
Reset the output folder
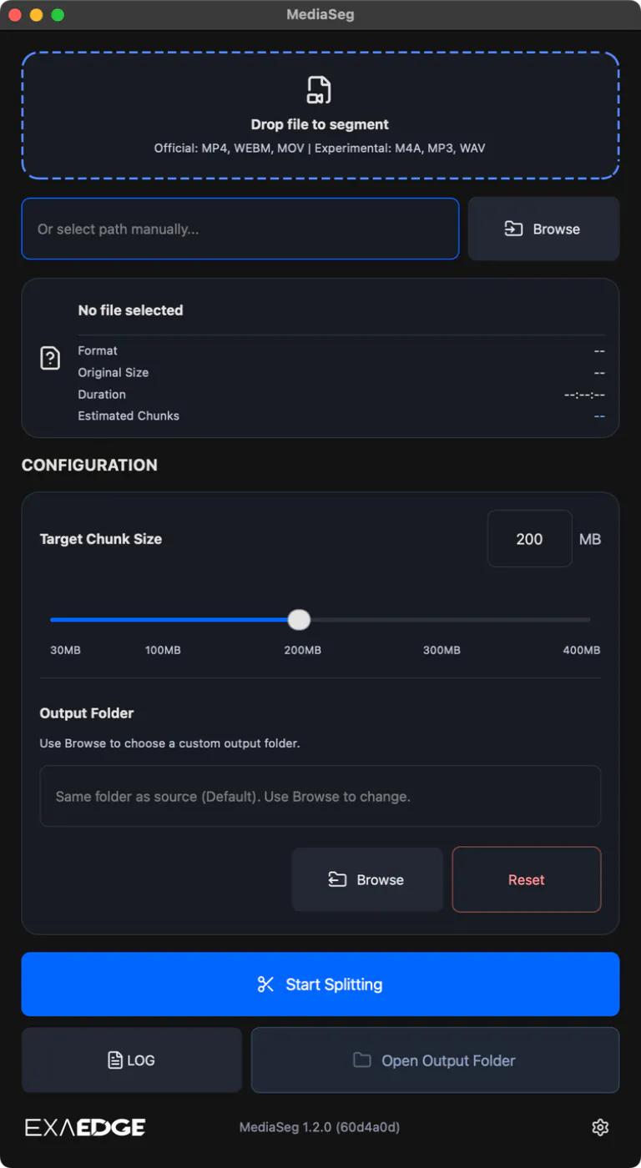(527, 879)
